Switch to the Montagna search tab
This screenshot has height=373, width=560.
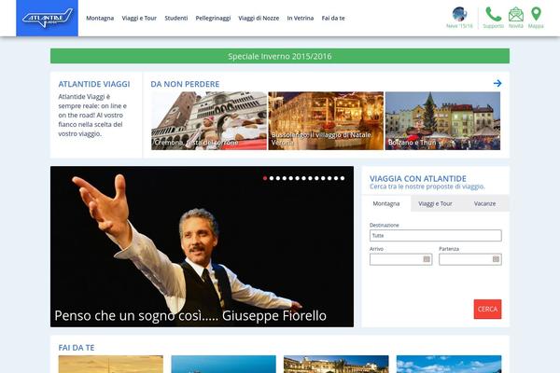pyautogui.click(x=386, y=203)
